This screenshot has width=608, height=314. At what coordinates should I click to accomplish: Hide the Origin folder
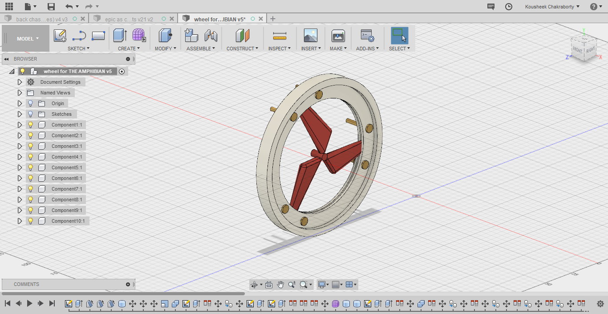(29, 103)
